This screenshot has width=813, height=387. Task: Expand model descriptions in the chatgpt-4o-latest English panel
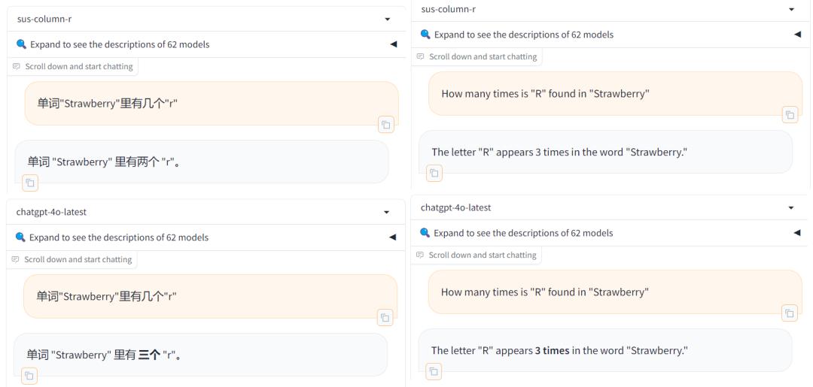point(796,233)
